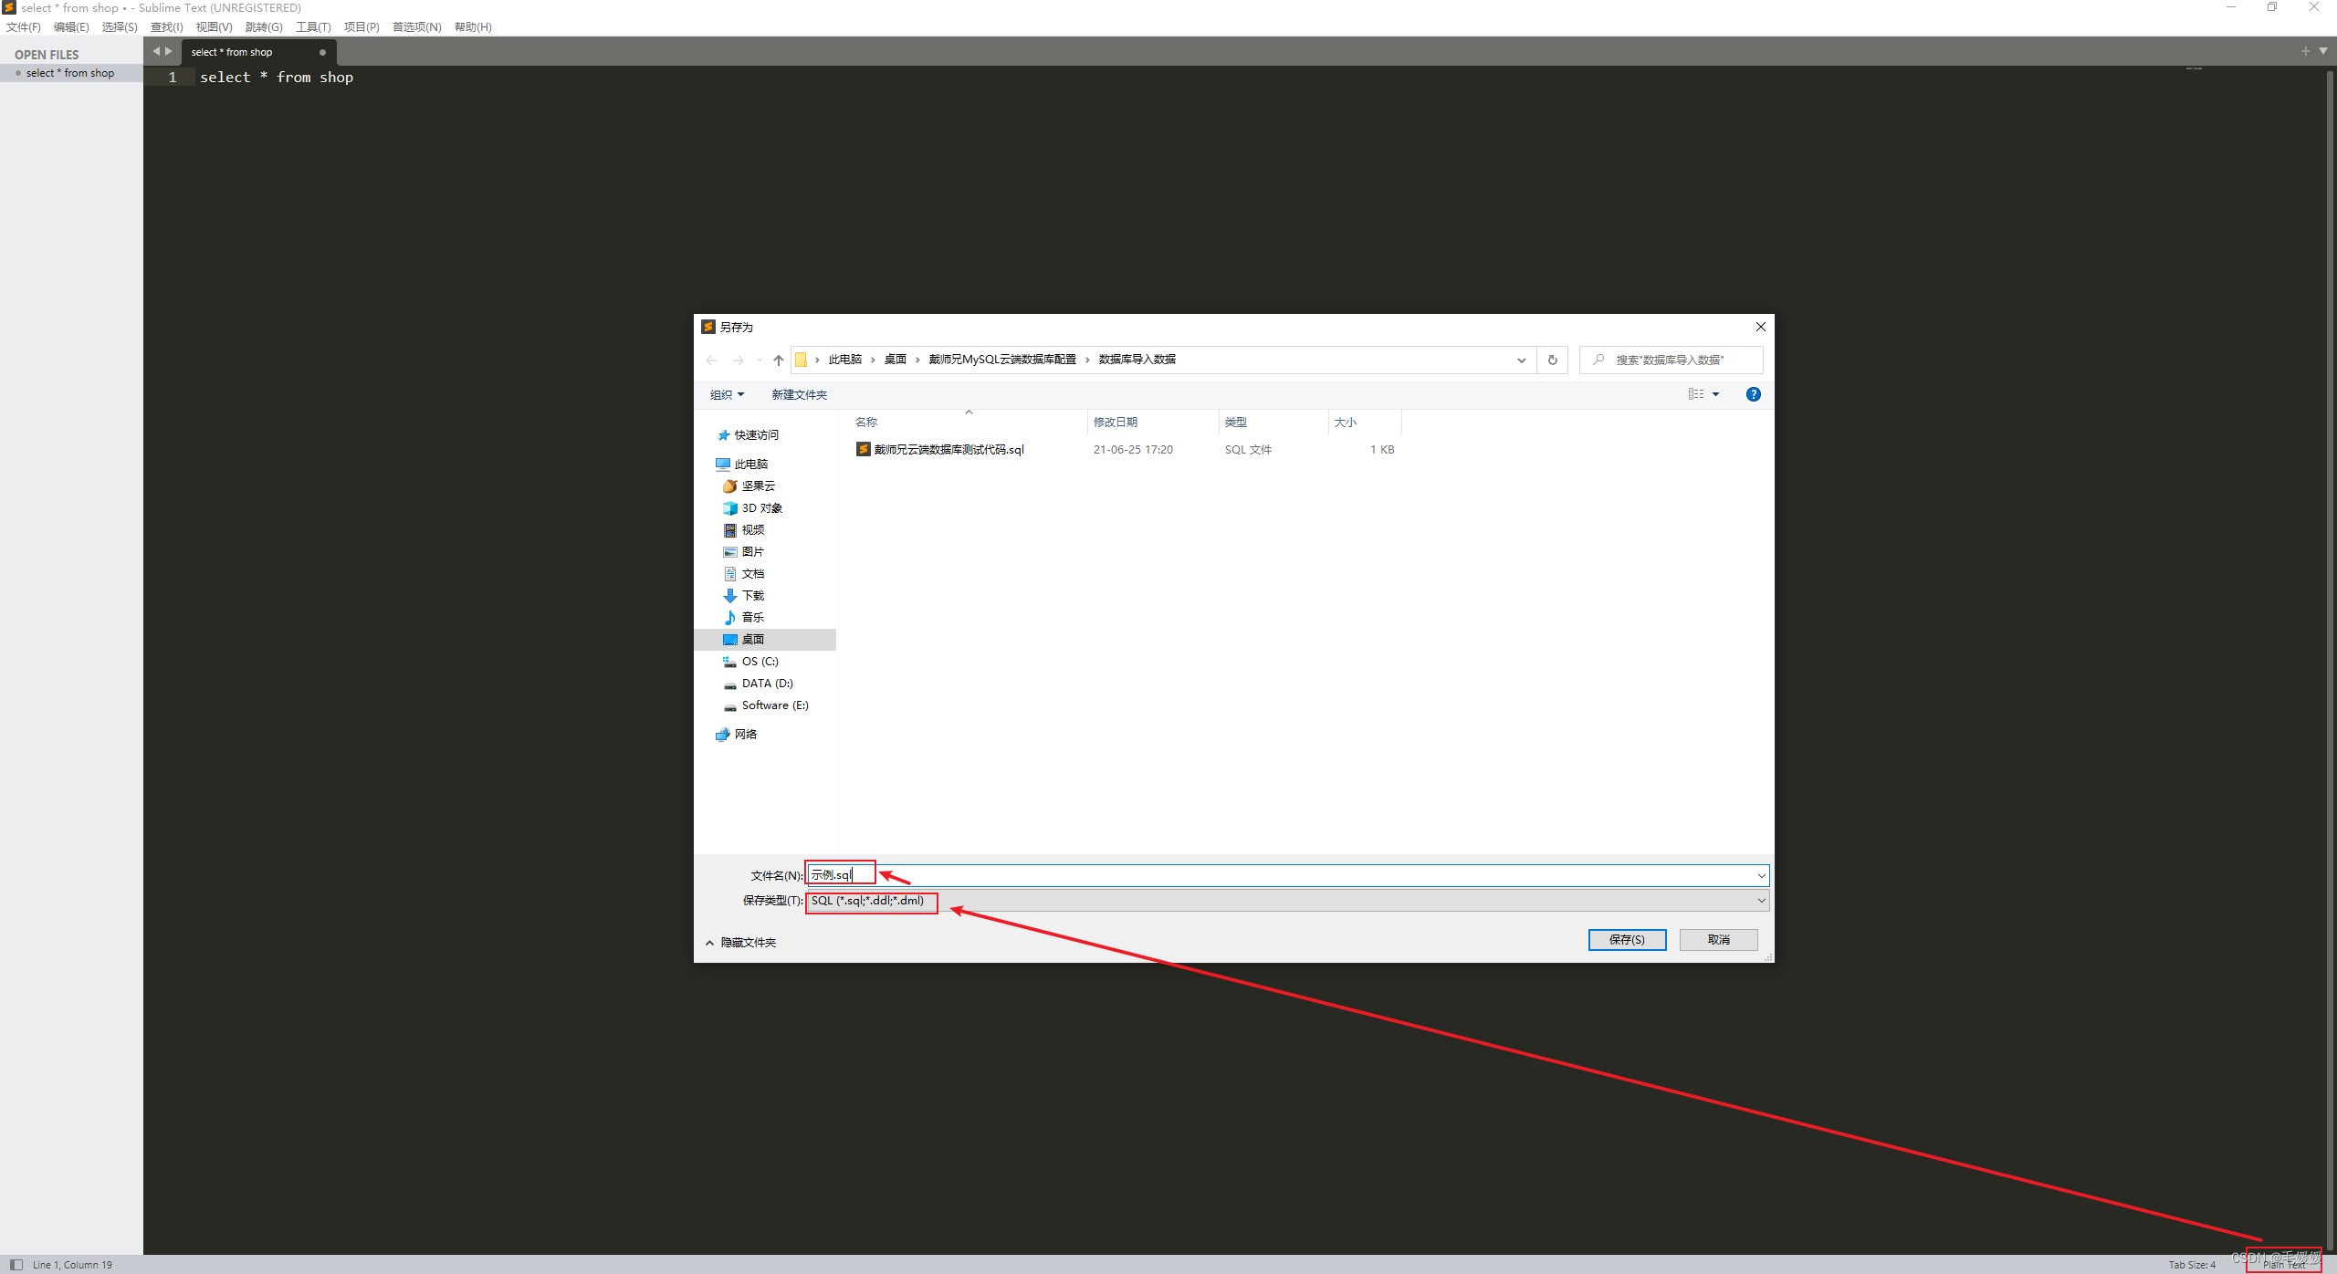2337x1274 pixels.
Task: Open Sublime 首选项(N) menu
Action: tap(416, 27)
